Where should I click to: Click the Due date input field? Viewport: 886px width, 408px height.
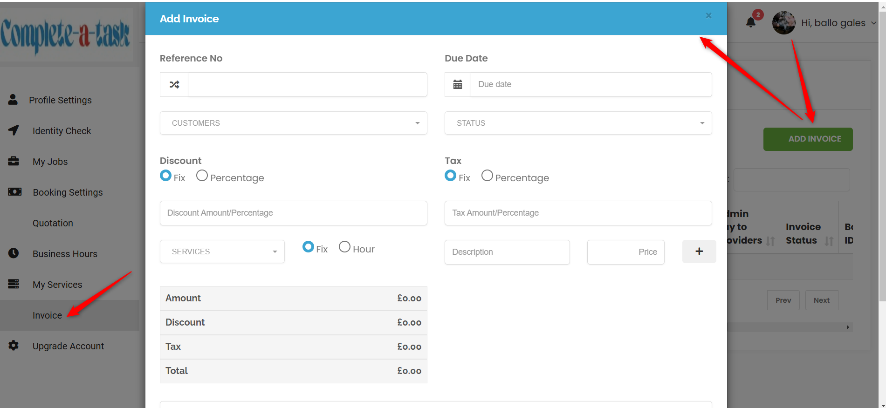tap(591, 84)
